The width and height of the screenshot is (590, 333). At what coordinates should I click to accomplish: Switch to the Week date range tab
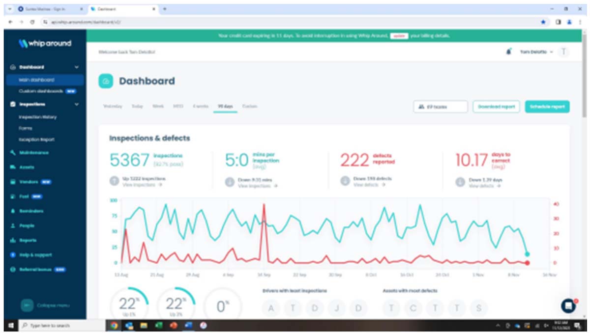[x=158, y=106]
